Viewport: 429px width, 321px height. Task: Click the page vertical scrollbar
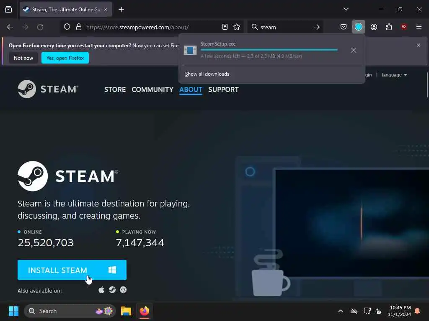point(427,84)
